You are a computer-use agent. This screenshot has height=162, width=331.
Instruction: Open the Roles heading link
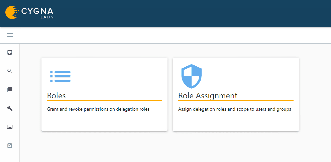57,96
